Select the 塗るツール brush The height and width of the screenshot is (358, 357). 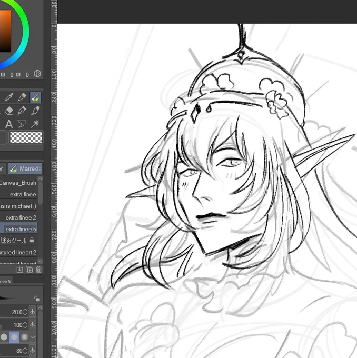pos(18,241)
